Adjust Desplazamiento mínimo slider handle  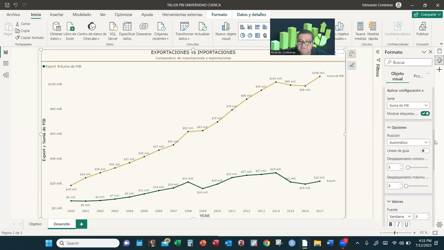coord(408,167)
